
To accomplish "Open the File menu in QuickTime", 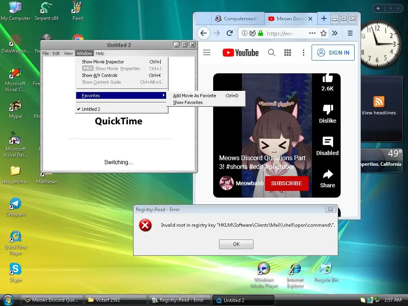I will (x=45, y=53).
